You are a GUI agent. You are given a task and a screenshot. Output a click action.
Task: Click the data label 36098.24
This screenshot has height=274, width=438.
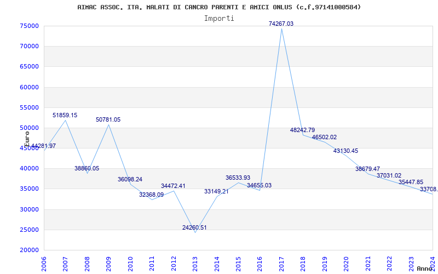(130, 180)
